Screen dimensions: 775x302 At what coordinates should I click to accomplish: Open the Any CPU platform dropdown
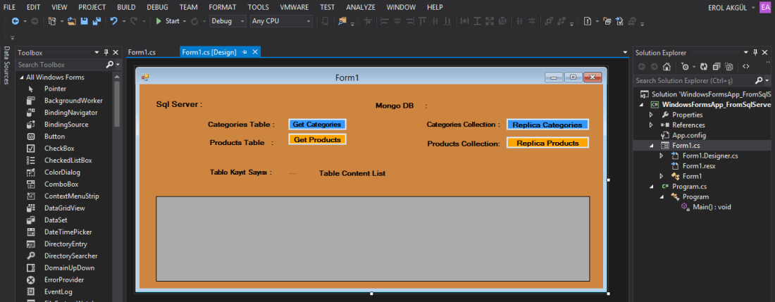[281, 21]
